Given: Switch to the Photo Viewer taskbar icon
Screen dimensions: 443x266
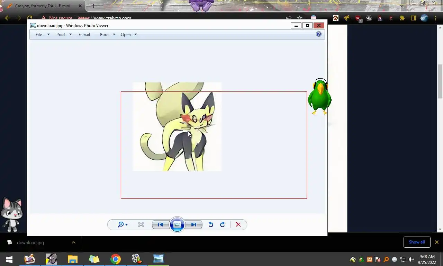Looking at the screenshot, I should (159, 259).
